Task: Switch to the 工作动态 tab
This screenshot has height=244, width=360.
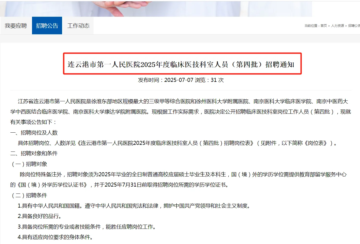Action: pyautogui.click(x=78, y=26)
